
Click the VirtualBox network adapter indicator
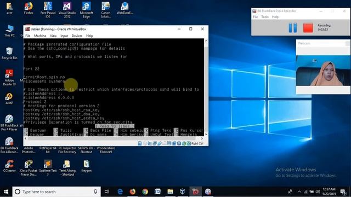point(155,143)
